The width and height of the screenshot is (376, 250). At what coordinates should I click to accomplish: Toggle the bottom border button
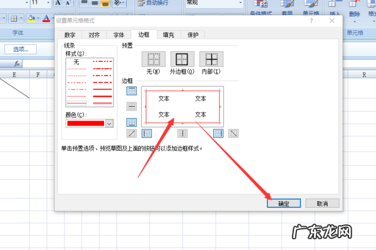click(x=132, y=122)
